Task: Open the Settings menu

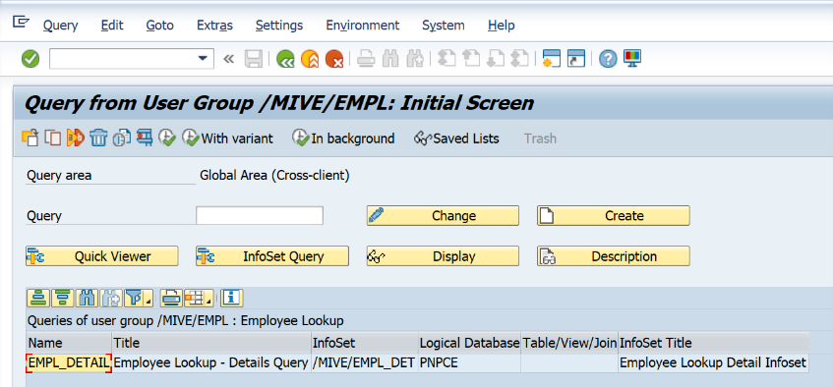Action: [x=279, y=25]
